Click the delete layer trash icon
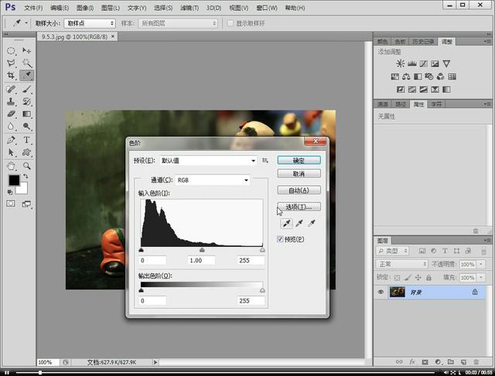 (476, 362)
